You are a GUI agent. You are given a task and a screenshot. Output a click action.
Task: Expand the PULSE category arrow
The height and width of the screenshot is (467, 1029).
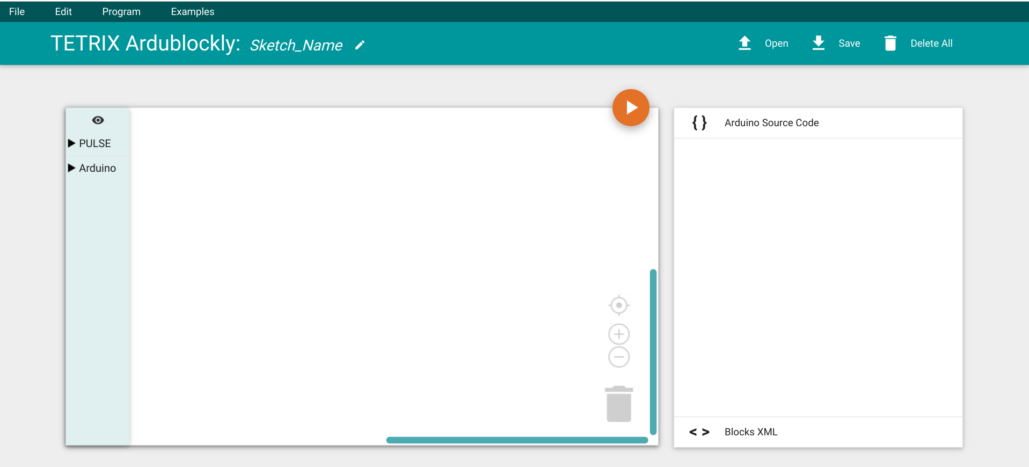point(71,143)
